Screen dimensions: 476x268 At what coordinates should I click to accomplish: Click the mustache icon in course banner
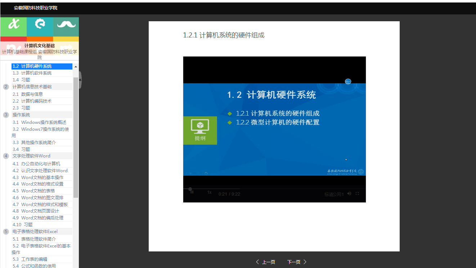[66, 25]
